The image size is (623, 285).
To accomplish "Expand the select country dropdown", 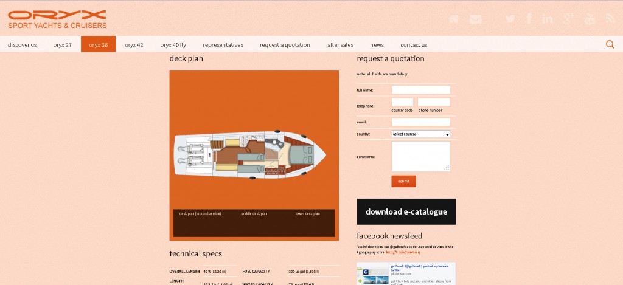I will tap(420, 134).
